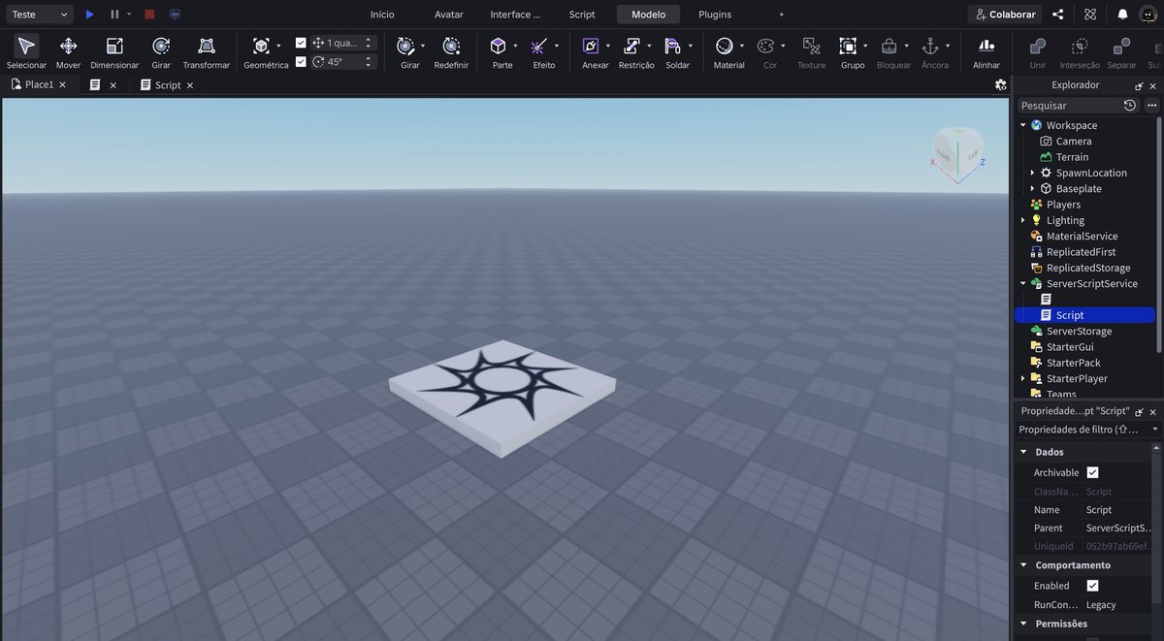Expand the Baseplate node
Screen dimensions: 1164x641
[1032, 188]
